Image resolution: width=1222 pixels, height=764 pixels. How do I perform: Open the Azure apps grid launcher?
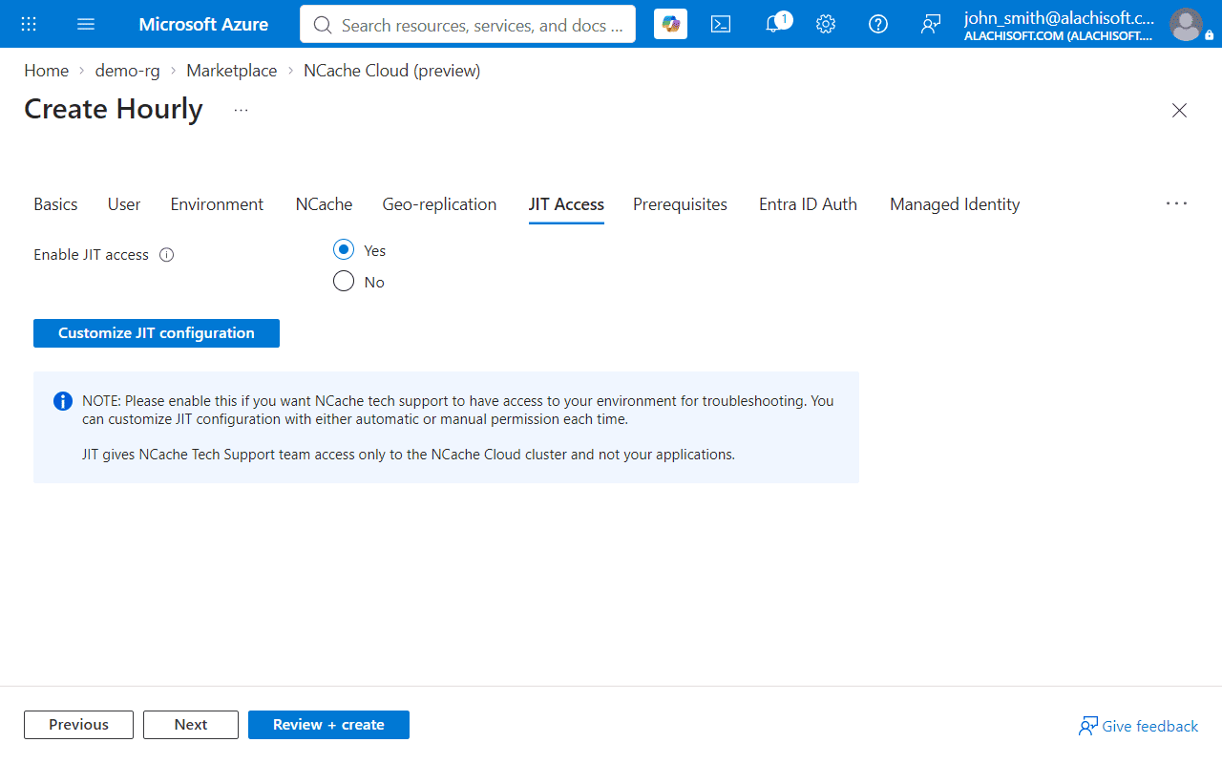click(x=29, y=24)
